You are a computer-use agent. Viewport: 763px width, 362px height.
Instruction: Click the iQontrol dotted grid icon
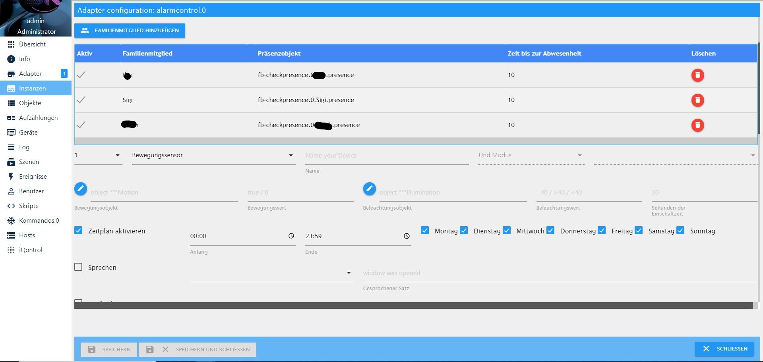(x=11, y=250)
